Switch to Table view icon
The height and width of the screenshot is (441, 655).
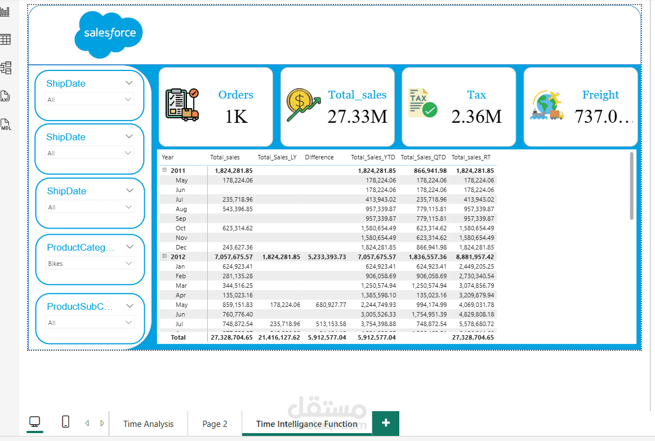pyautogui.click(x=5, y=39)
